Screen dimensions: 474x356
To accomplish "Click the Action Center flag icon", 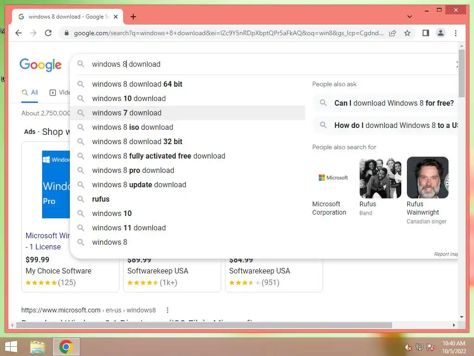I will click(430, 347).
